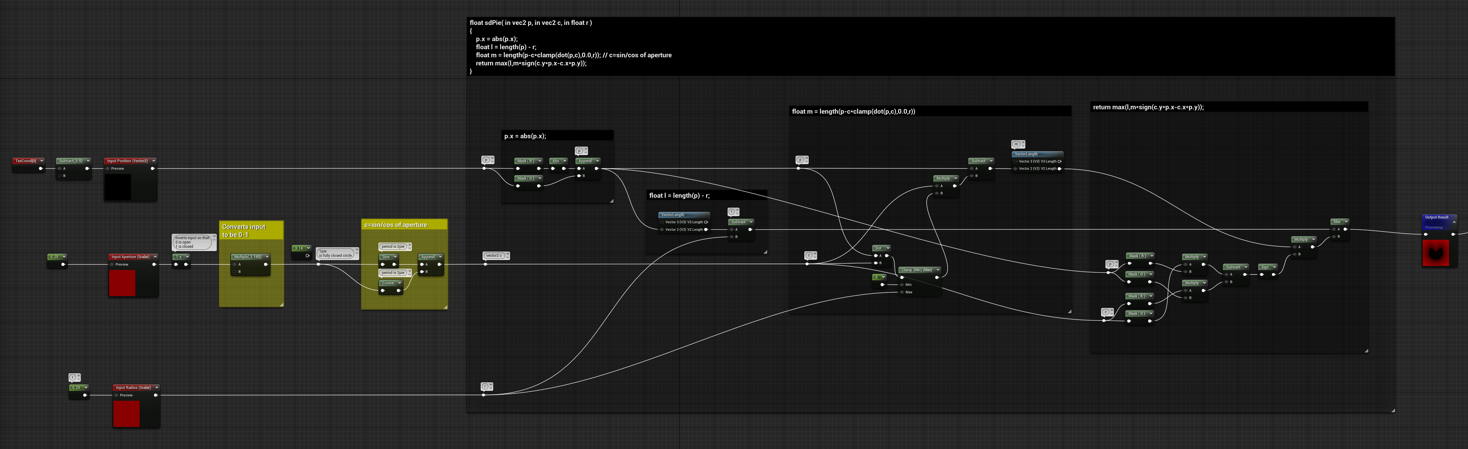Select the Cosine node header

[391, 283]
